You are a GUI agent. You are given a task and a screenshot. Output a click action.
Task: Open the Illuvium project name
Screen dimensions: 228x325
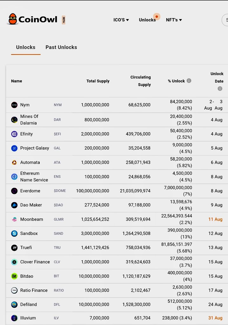point(28,318)
